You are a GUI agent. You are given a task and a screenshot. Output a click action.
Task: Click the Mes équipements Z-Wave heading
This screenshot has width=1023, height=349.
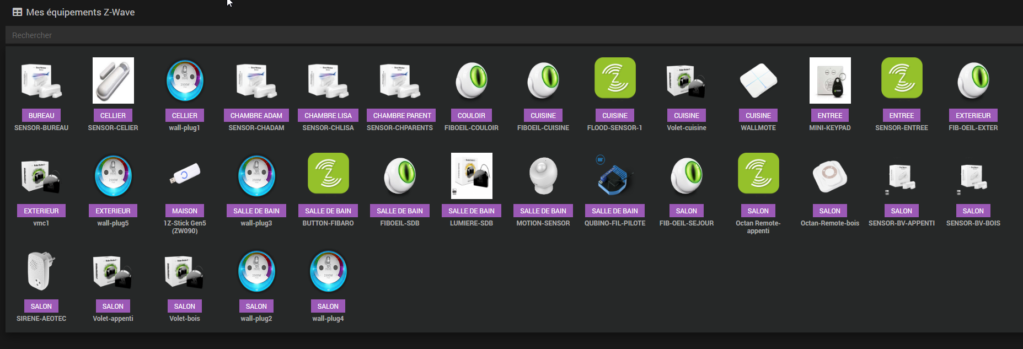[81, 12]
